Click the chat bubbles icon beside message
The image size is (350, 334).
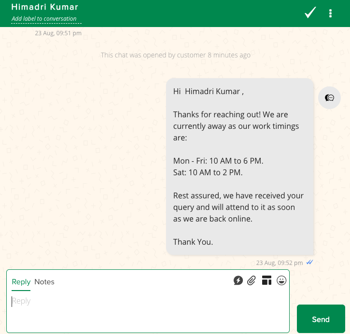[x=329, y=97]
